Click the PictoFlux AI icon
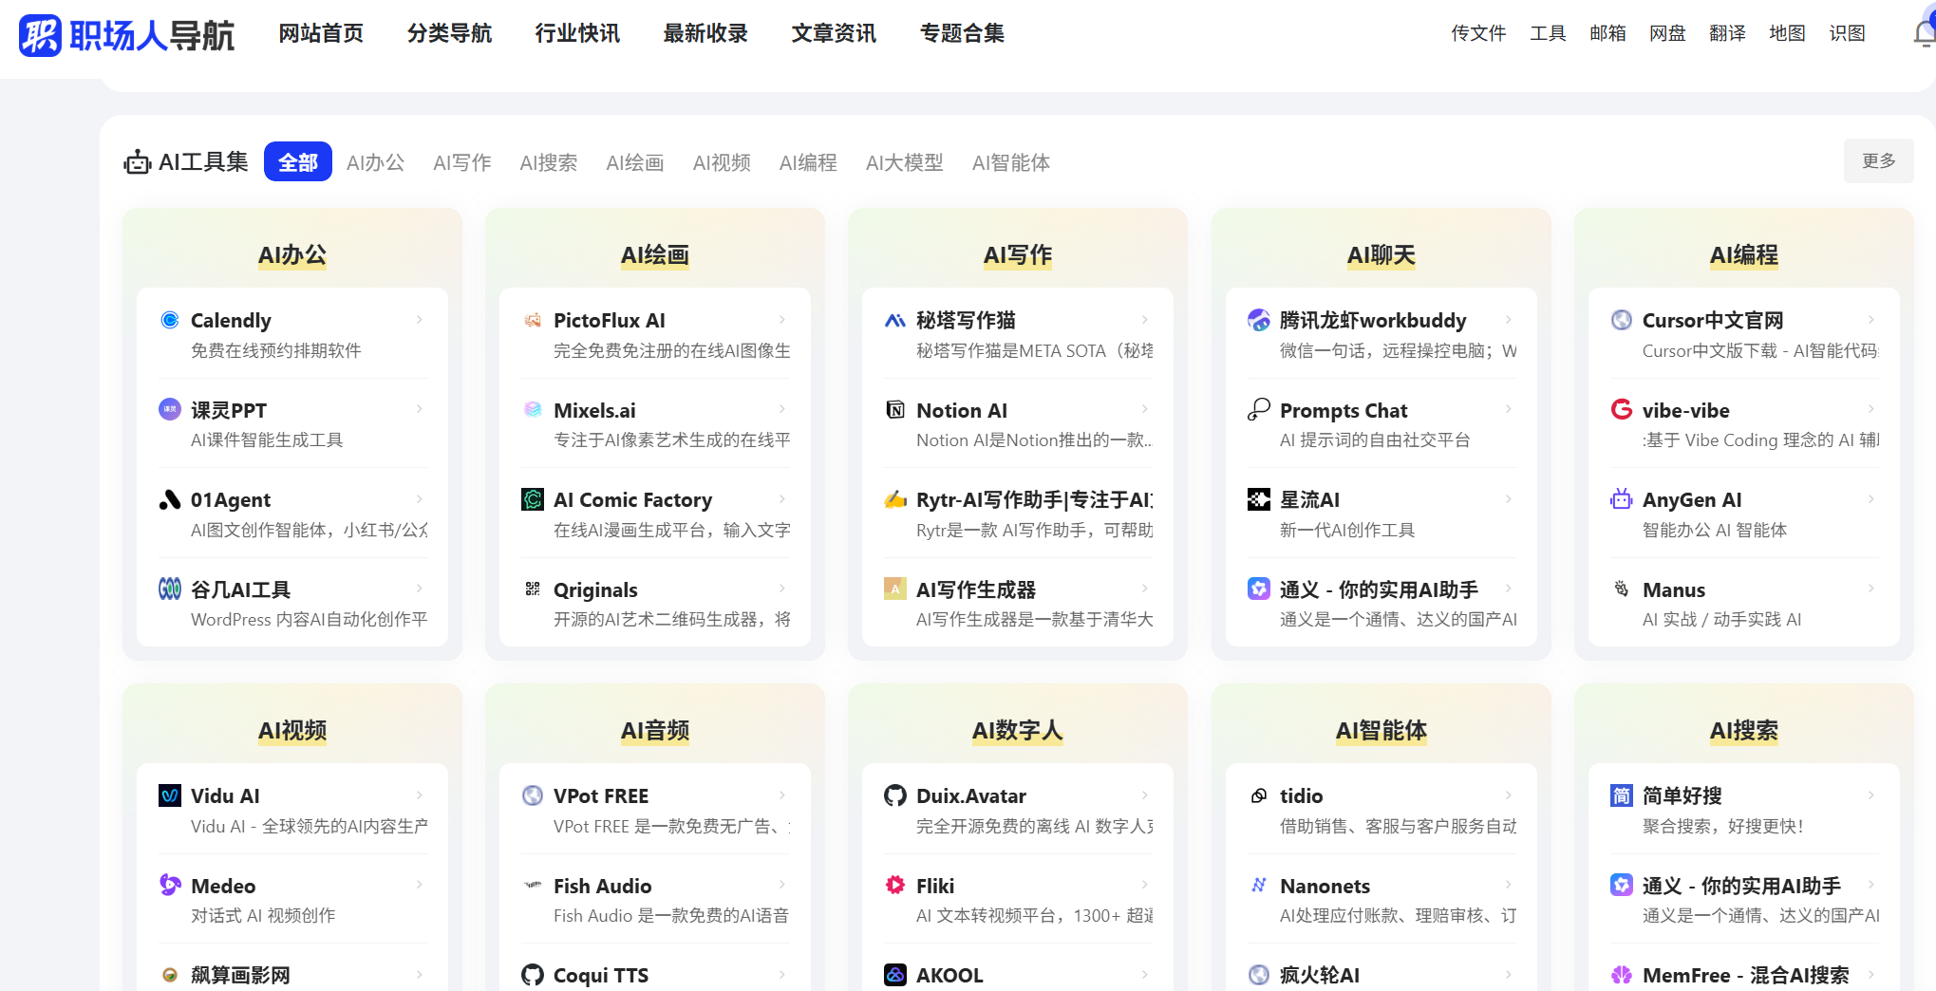Viewport: 1936px width, 991px height. pos(533,320)
